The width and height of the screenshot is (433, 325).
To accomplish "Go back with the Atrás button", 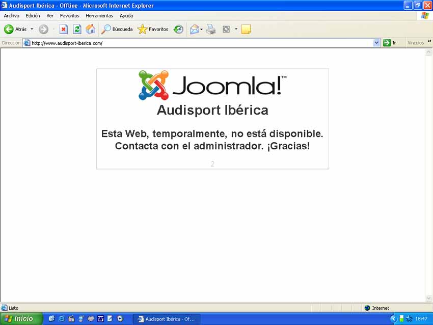I will point(15,29).
